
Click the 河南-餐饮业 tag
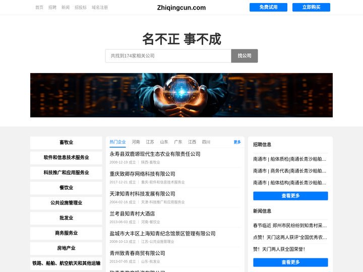pos(150,222)
